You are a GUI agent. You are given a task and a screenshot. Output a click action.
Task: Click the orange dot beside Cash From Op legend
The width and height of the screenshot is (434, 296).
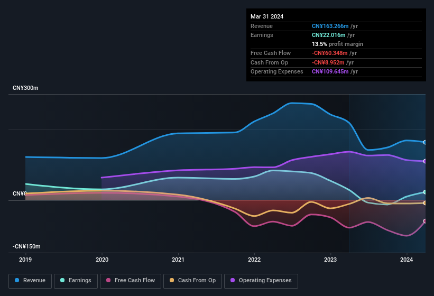172,281
